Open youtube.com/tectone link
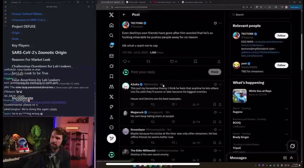This screenshot has height=168, width=304. (268, 41)
